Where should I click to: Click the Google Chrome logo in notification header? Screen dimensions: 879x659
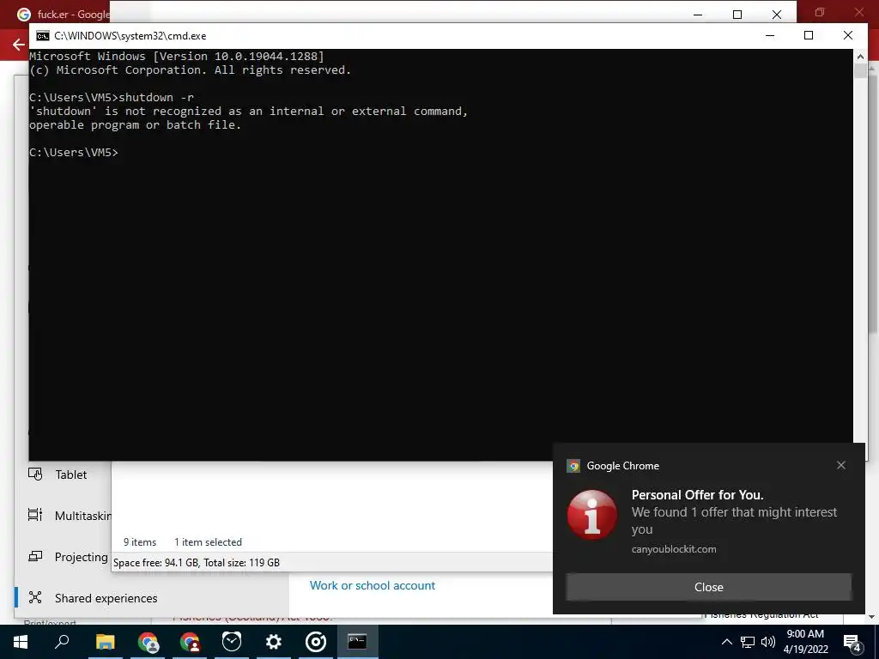tap(573, 466)
